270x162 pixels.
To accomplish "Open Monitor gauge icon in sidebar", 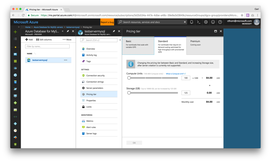I will pyautogui.click(x=15, y=131).
